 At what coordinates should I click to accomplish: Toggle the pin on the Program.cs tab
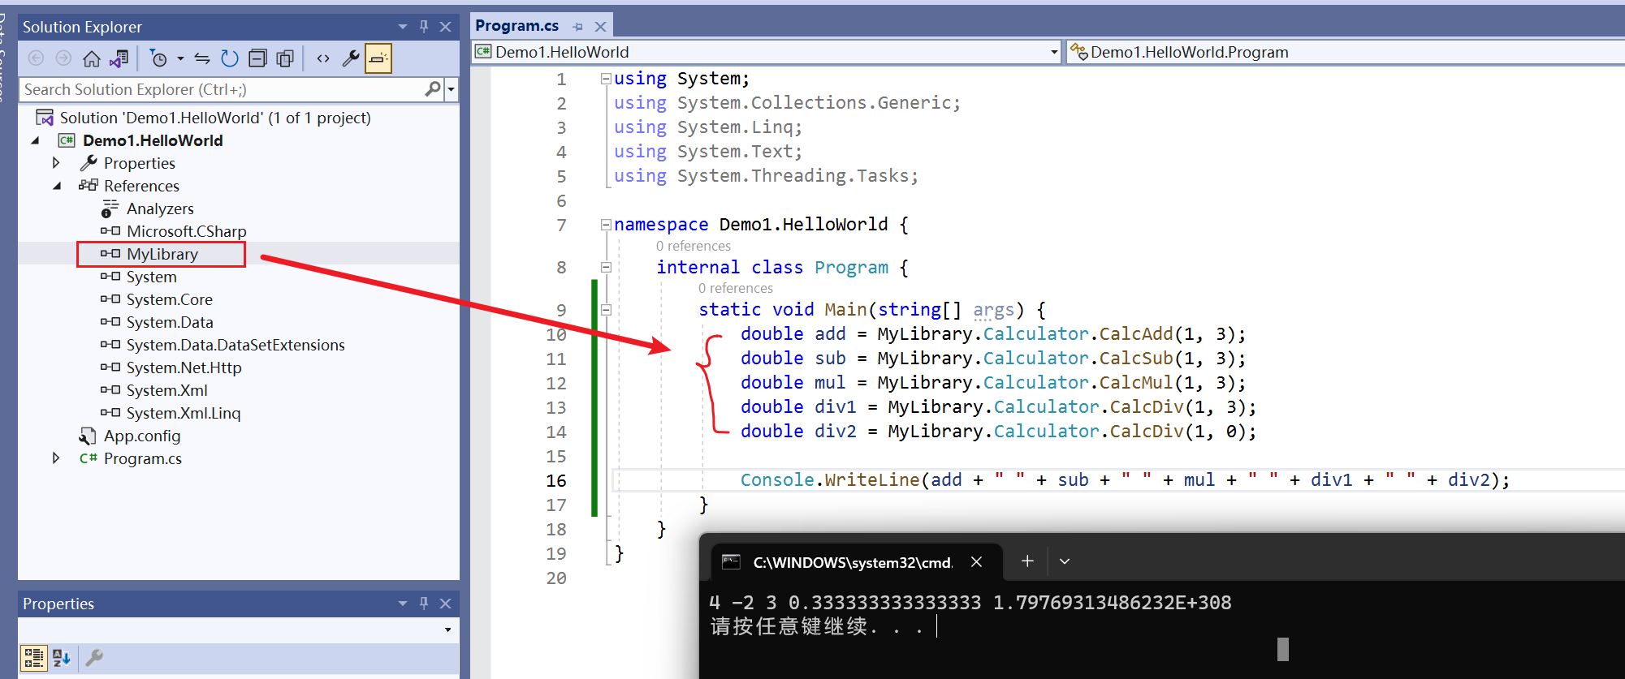[578, 27]
